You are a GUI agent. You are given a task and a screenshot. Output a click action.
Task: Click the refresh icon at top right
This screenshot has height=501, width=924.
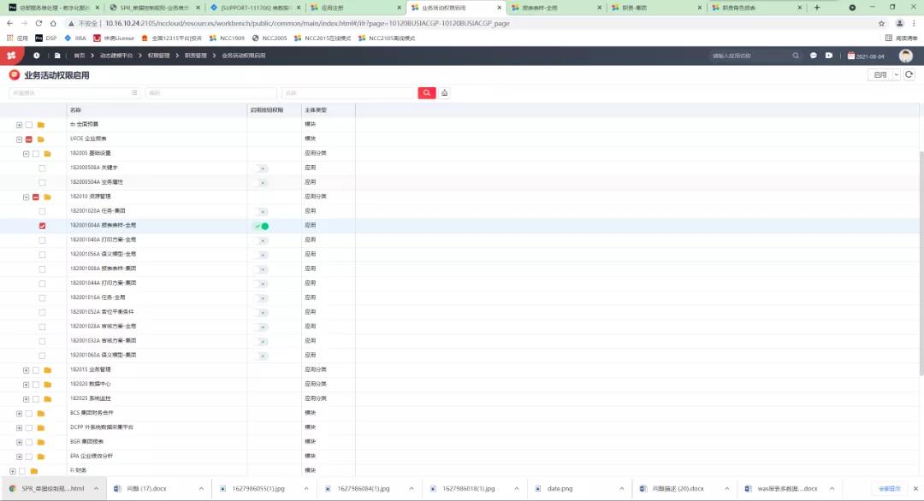click(x=909, y=74)
